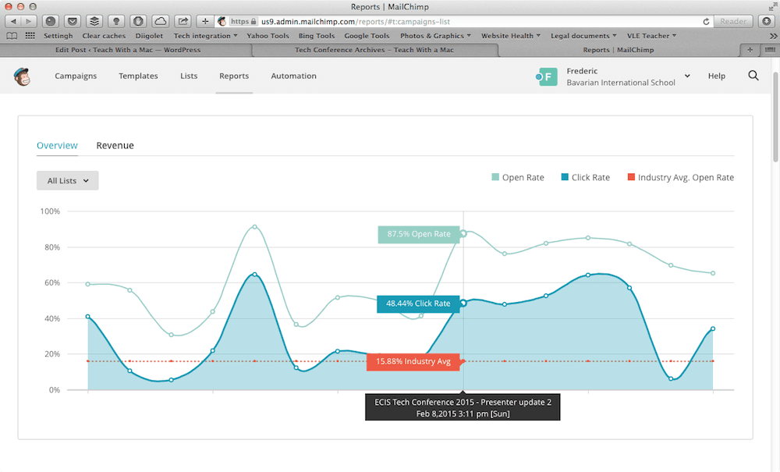Open the Top Sites grid icon
780x472 pixels.
pyautogui.click(x=30, y=36)
